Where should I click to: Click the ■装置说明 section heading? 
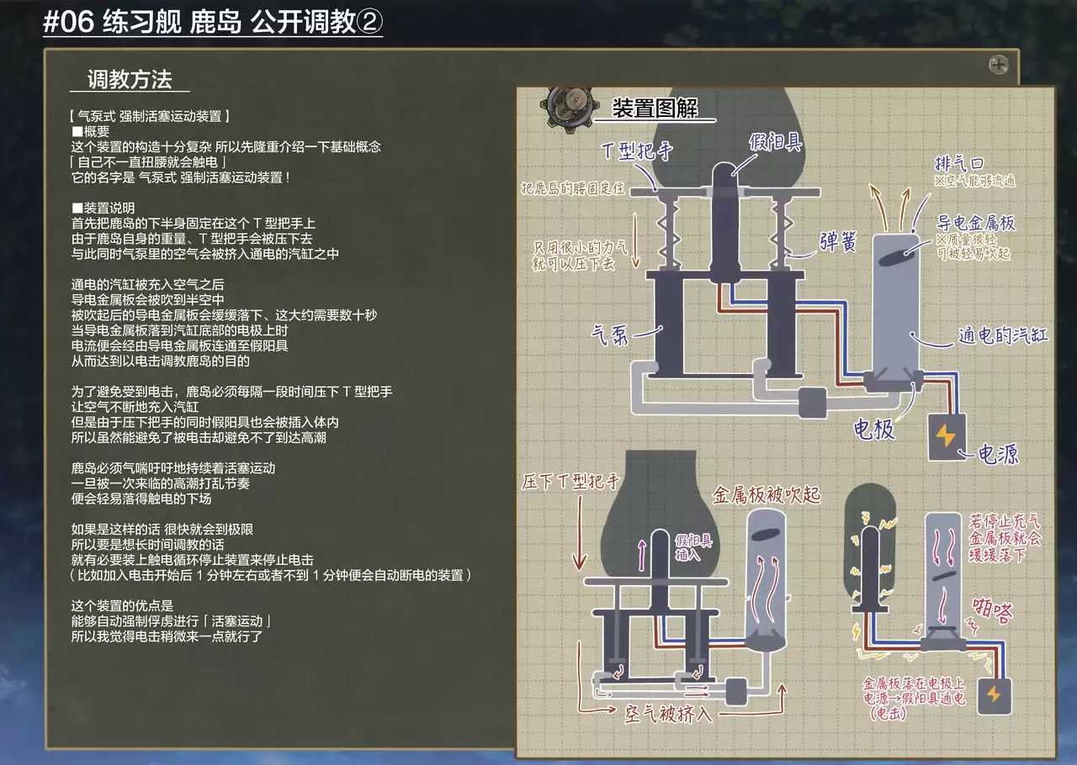pyautogui.click(x=103, y=208)
